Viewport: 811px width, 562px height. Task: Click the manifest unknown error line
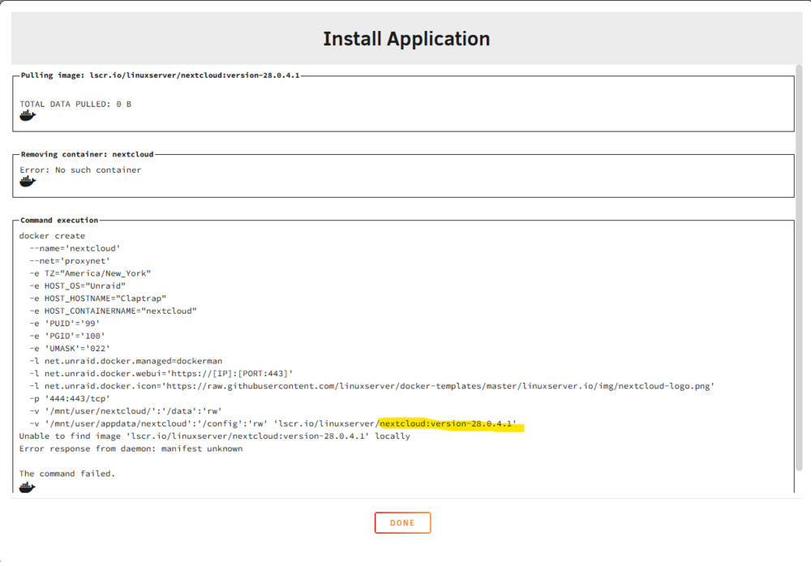pyautogui.click(x=131, y=448)
